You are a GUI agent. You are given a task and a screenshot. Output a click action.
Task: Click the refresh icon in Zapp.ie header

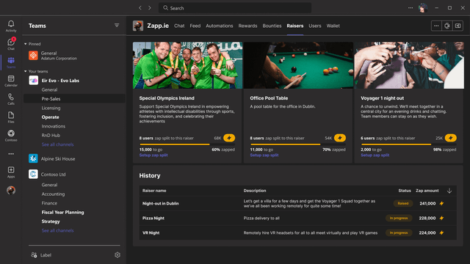447,26
